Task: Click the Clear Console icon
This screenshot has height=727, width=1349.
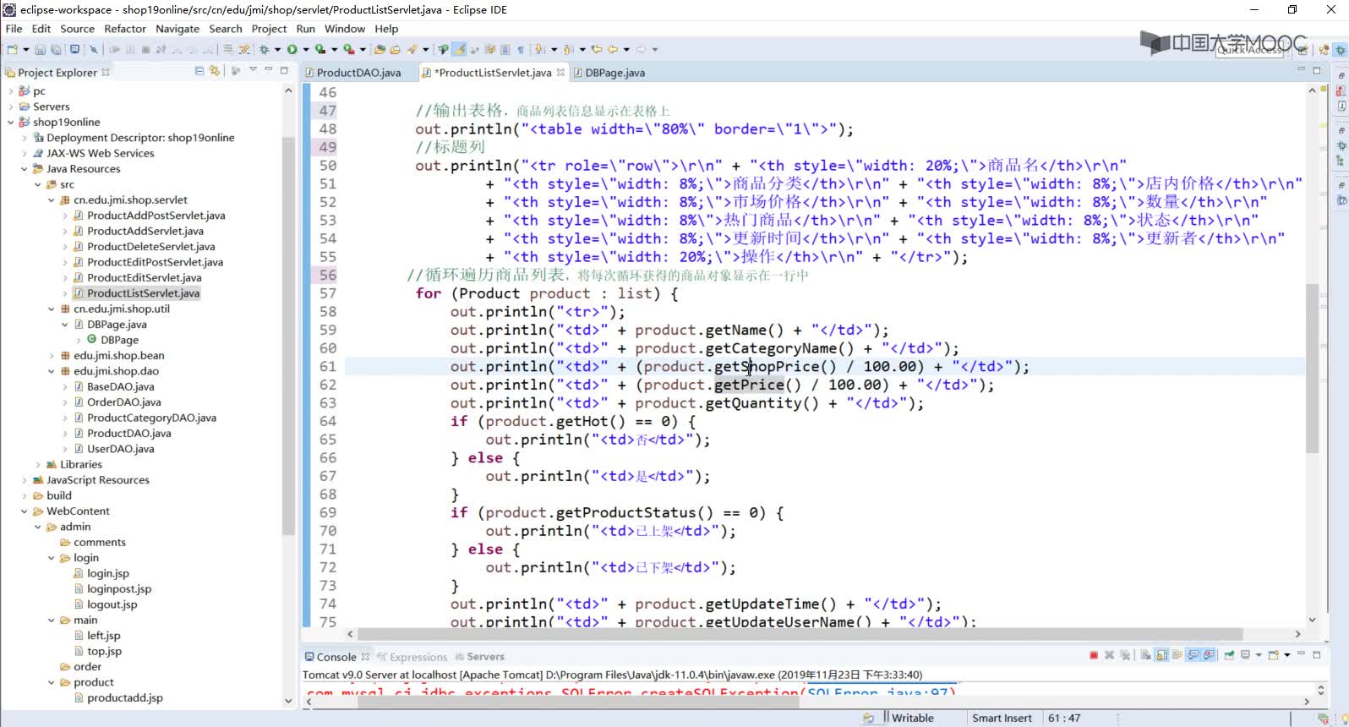Action: tap(1145, 655)
